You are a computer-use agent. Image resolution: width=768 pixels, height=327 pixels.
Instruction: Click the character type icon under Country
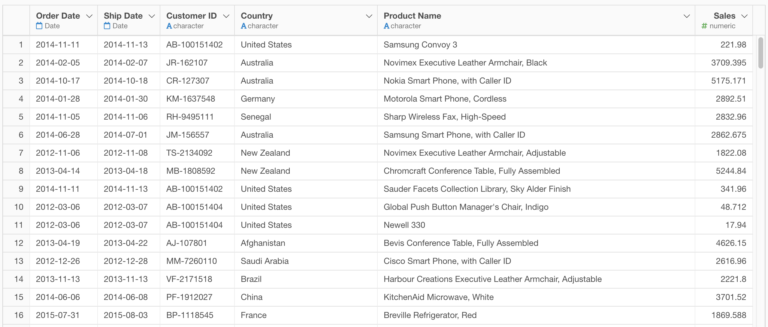point(243,26)
